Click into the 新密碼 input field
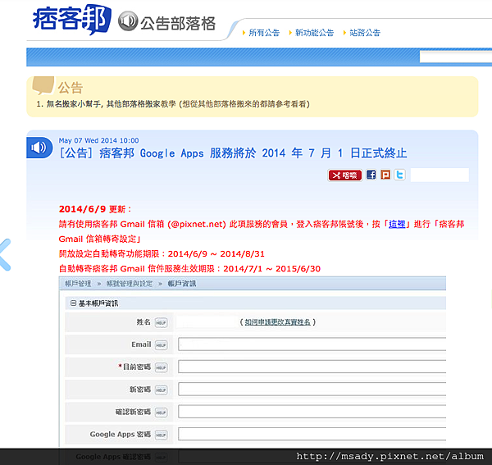The width and height of the screenshot is (492, 465). 312,389
